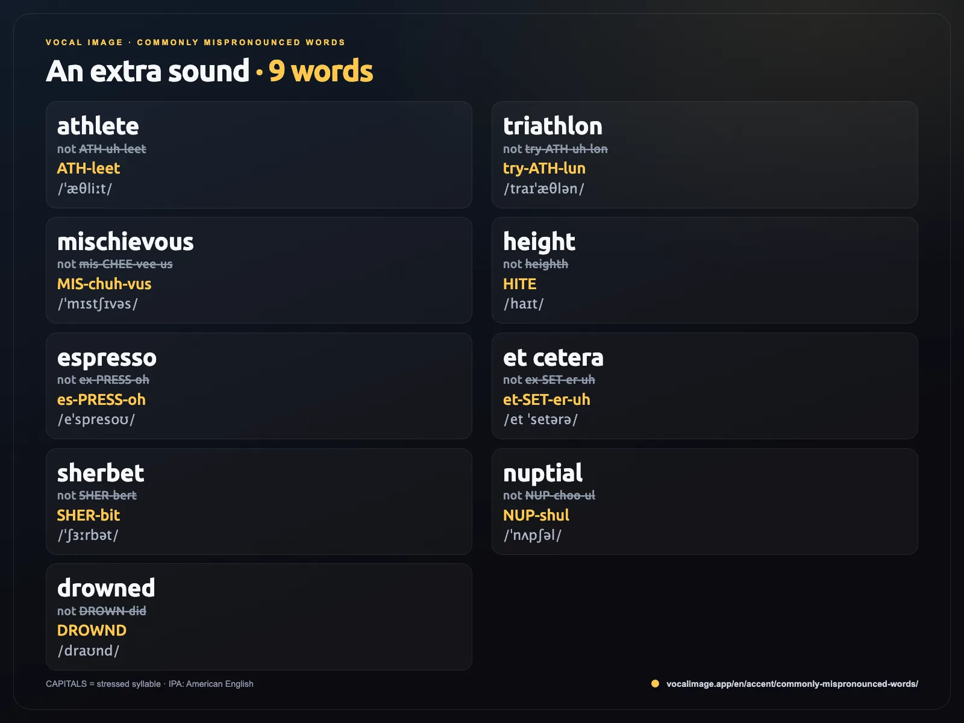Click the struck-out 'try-ATH-uh-lon' text
Screen dimensions: 964x723
(566, 149)
